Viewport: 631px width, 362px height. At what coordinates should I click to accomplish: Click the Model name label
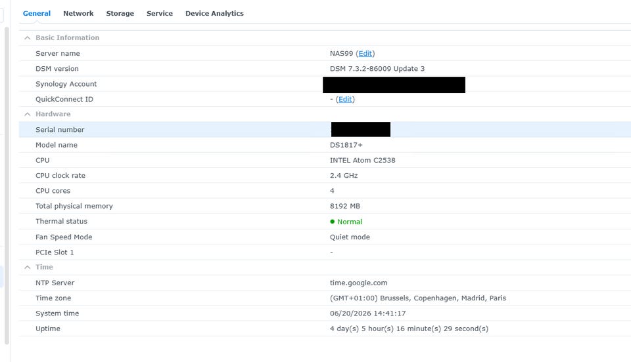[57, 145]
